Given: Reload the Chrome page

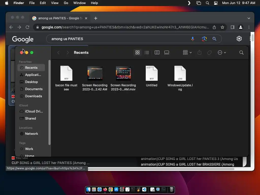Looking at the screenshot, I should click(27, 27).
